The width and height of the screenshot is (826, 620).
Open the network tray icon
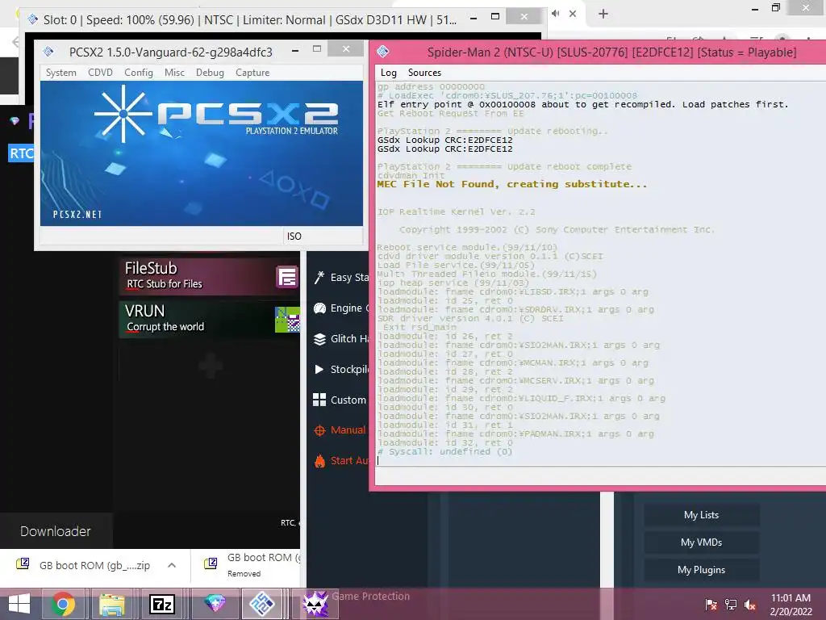point(731,604)
